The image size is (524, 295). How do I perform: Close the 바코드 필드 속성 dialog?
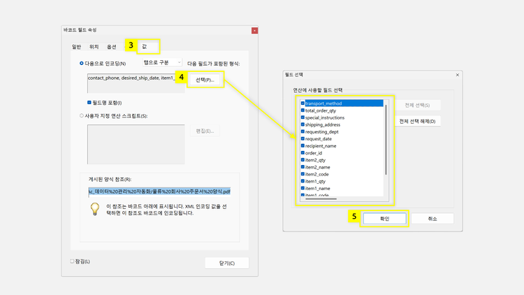tap(254, 31)
